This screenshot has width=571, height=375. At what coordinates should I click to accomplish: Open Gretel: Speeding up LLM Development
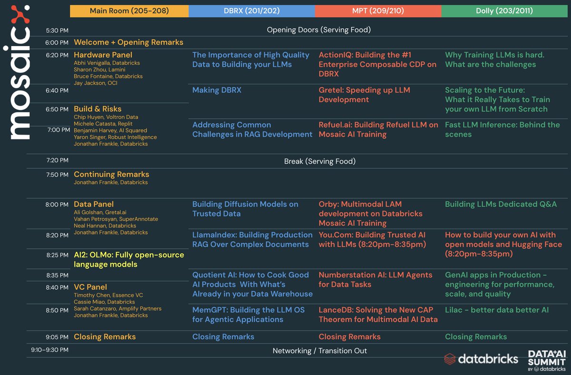pos(364,95)
